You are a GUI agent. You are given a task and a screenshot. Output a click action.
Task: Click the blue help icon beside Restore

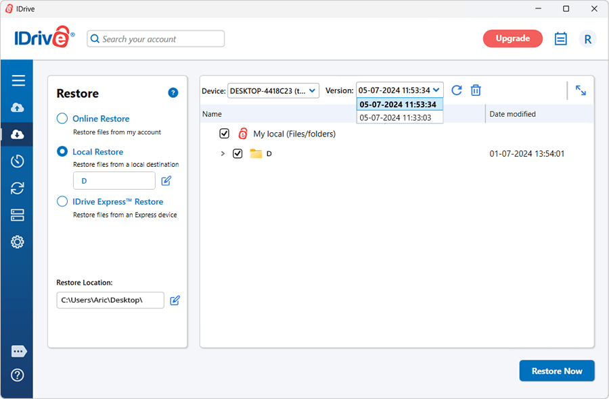click(x=173, y=93)
